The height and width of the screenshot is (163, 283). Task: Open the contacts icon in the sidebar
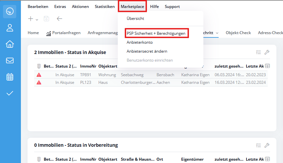point(10,28)
